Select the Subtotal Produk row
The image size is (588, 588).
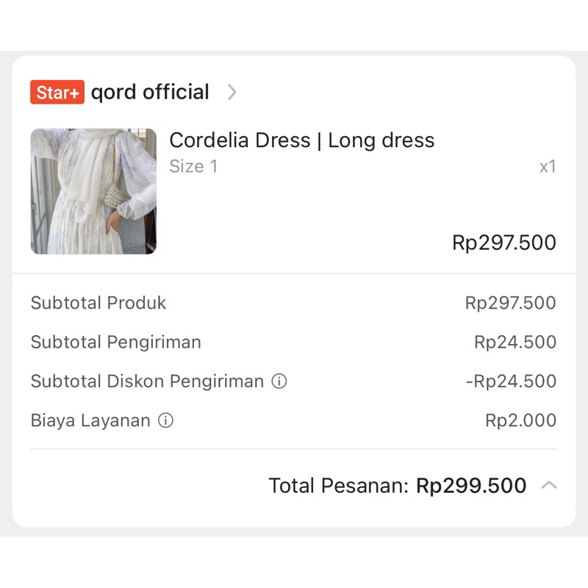(x=98, y=303)
